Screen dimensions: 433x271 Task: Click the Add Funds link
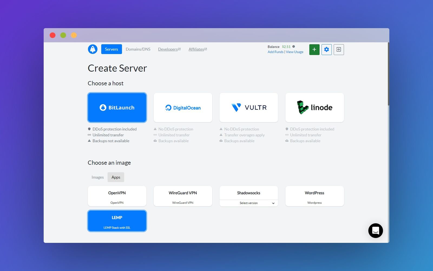275,52
